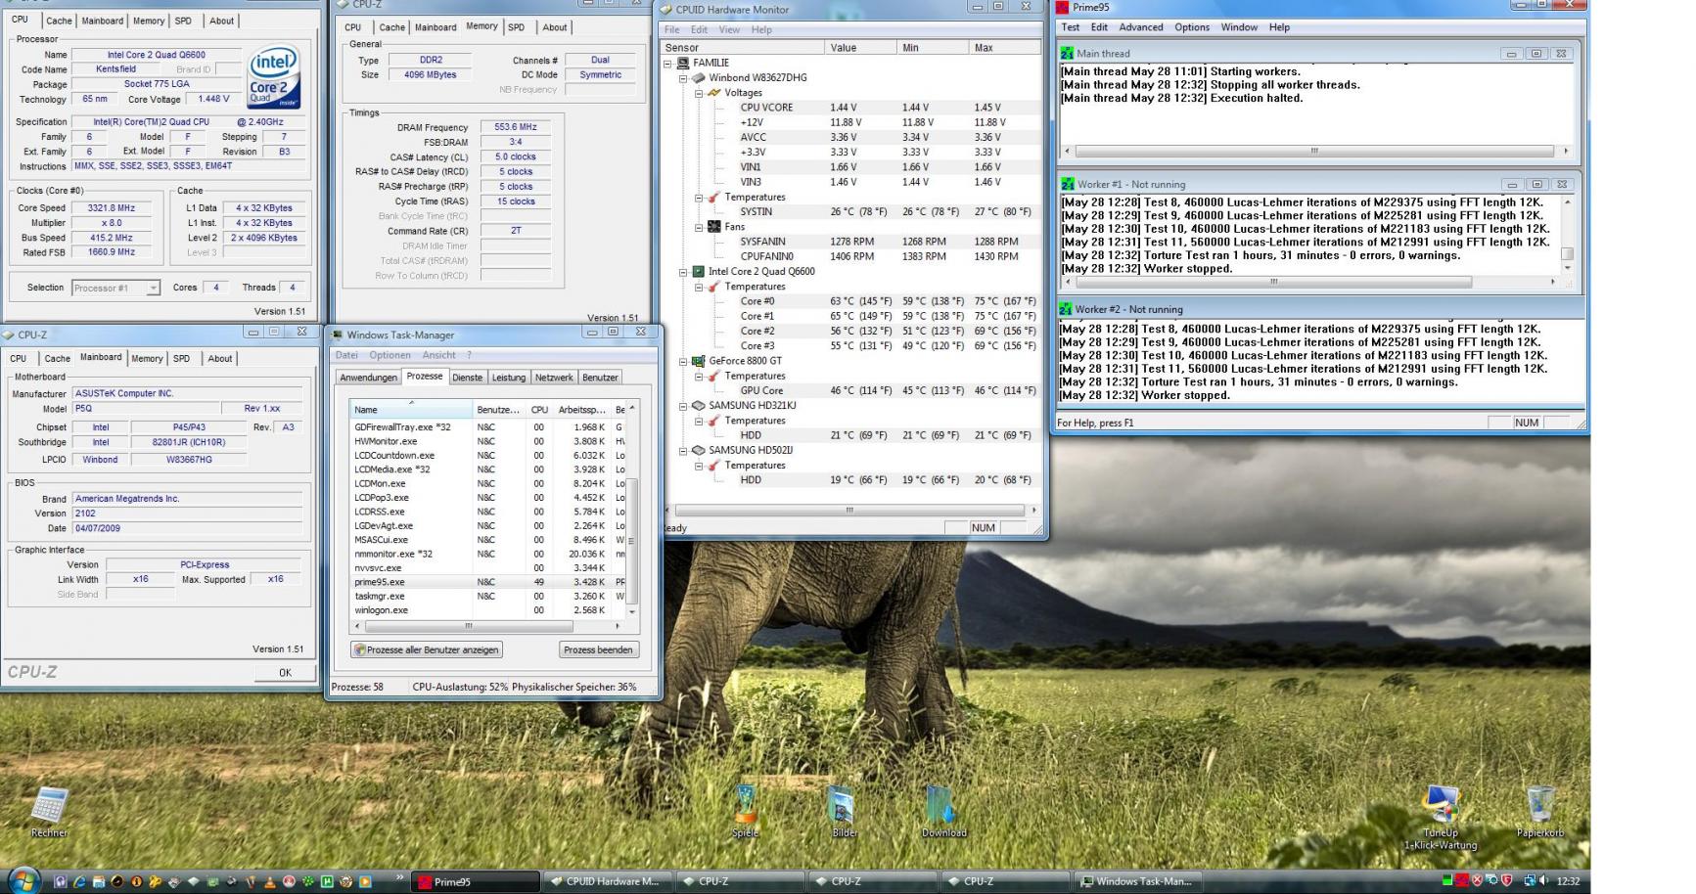Click Hardware Monitor horizontal scrollbar
The height and width of the screenshot is (894, 1696).
click(849, 510)
